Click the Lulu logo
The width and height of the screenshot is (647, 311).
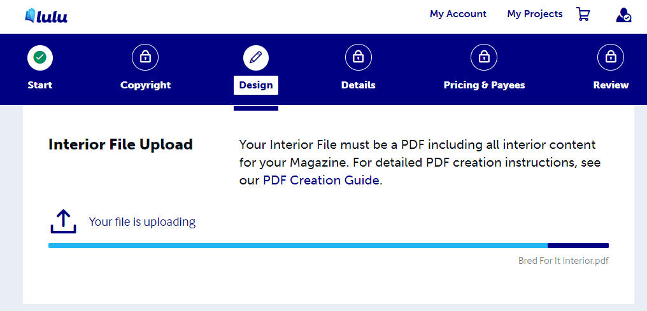coord(46,15)
